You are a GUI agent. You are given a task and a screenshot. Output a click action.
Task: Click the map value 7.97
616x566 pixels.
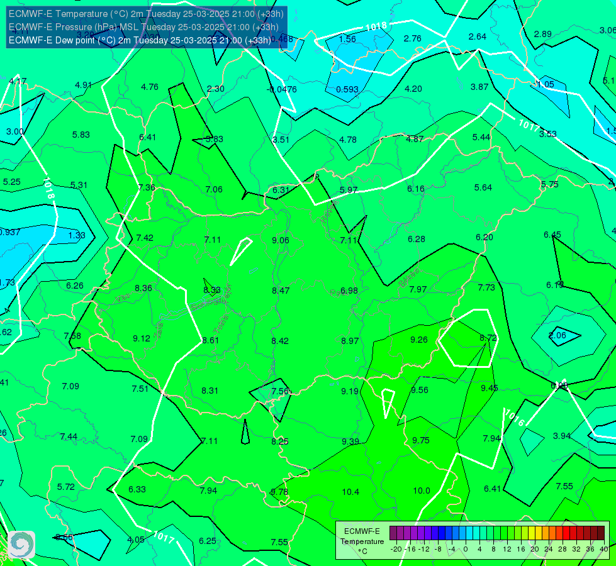(418, 289)
